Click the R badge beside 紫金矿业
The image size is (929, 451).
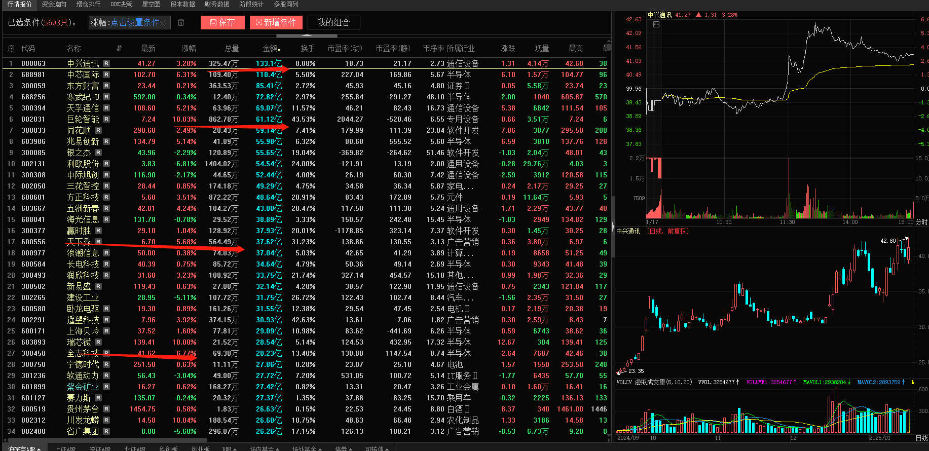click(x=106, y=387)
